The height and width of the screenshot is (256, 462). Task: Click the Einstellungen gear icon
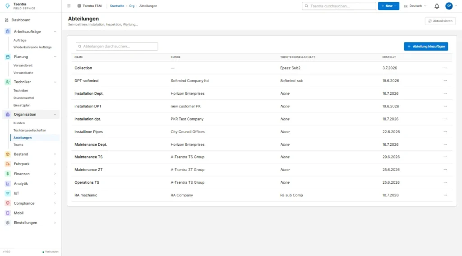(x=8, y=223)
